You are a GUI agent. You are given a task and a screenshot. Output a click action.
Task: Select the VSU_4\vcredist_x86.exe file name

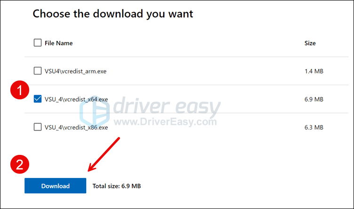[76, 128]
